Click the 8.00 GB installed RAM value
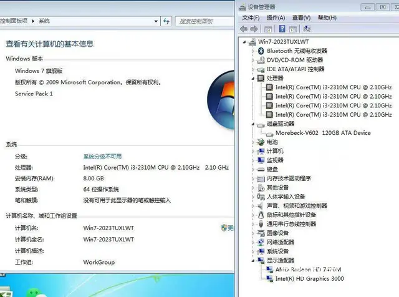Screen dimensions: 399x297 94,178
